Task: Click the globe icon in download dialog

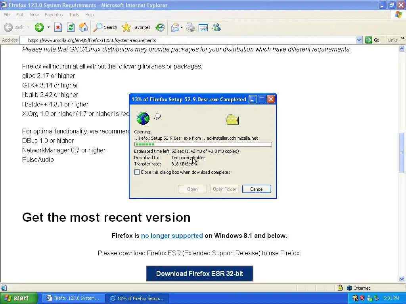Action: tap(143, 118)
